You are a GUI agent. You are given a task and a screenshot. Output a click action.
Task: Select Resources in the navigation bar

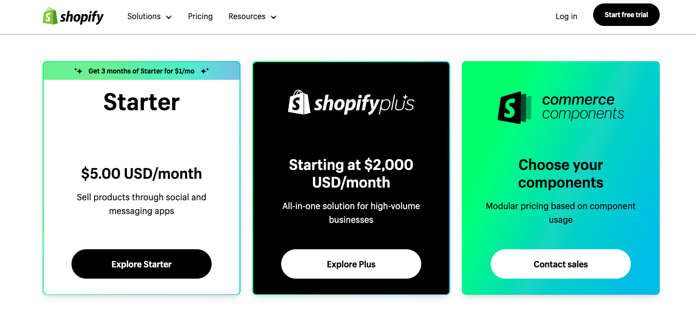point(247,16)
